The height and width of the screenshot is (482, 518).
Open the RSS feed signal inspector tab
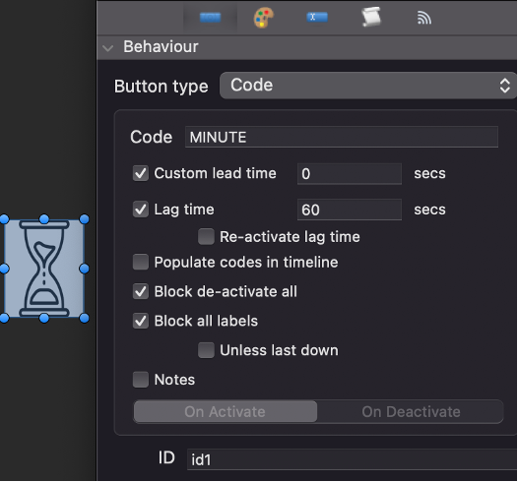pyautogui.click(x=423, y=18)
